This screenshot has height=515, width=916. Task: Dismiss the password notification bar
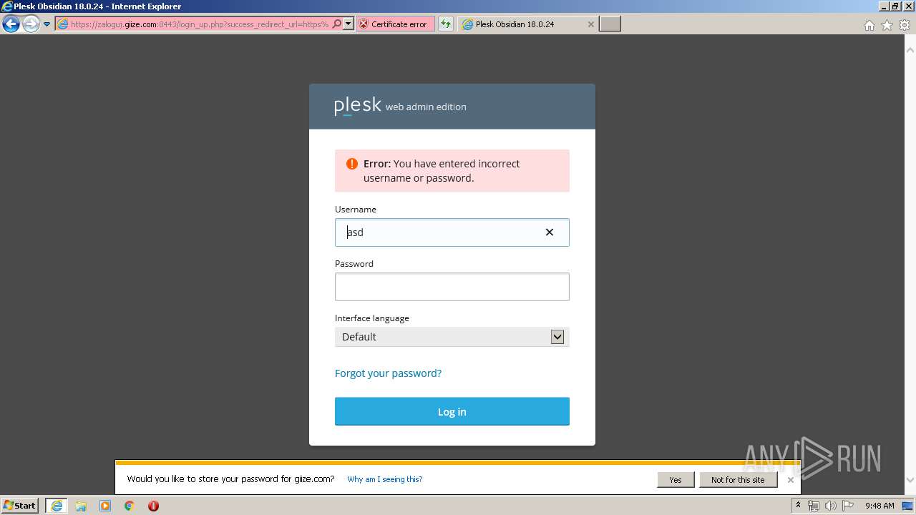click(x=791, y=480)
